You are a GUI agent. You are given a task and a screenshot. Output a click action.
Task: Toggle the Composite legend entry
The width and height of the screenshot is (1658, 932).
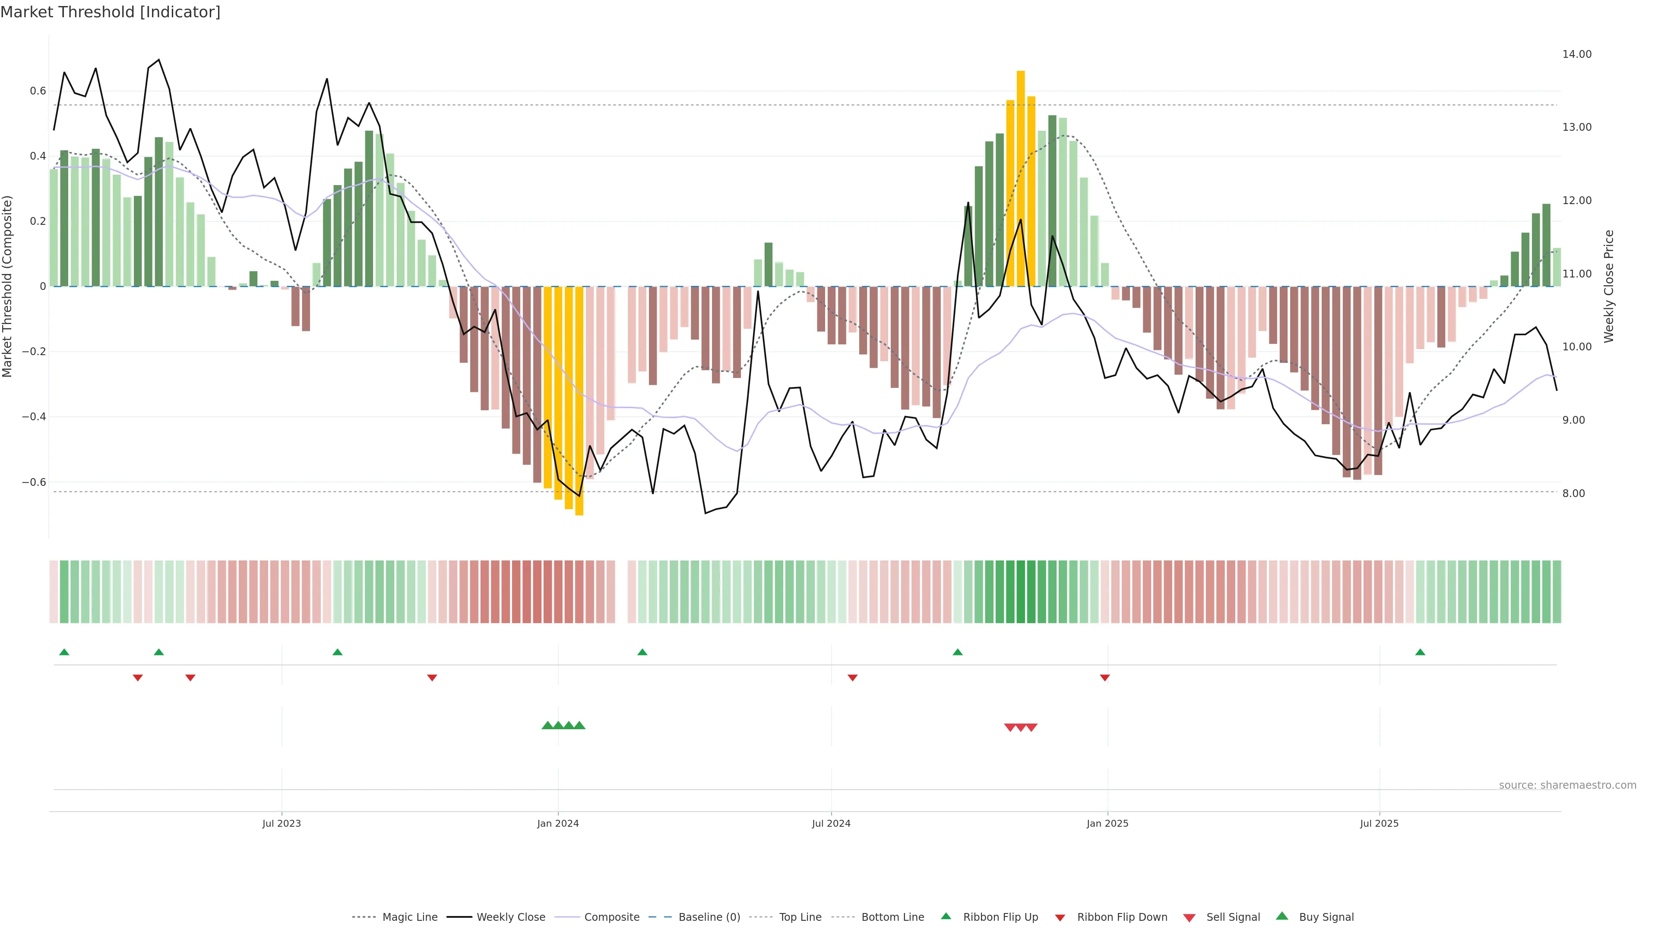[611, 917]
